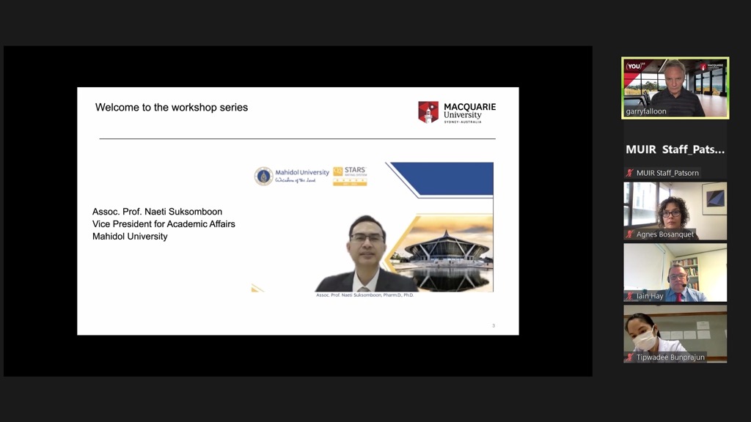Image resolution: width=751 pixels, height=422 pixels.
Task: Click muted mic icon beside Agnes Bosanquet
Action: tap(629, 234)
